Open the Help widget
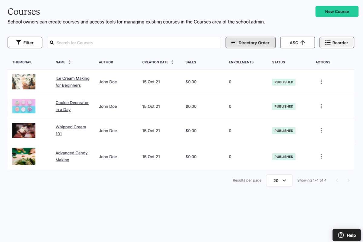Screen dimensions: 363x242 tap(347, 235)
